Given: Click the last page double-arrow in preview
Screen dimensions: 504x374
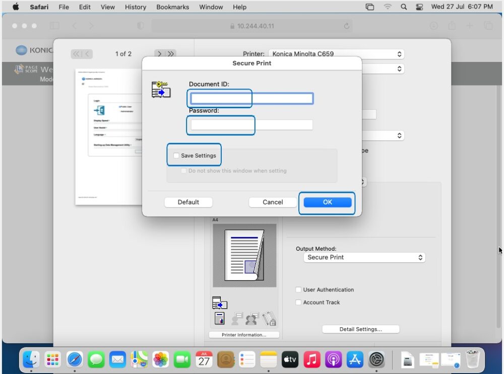Looking at the screenshot, I should pos(170,53).
